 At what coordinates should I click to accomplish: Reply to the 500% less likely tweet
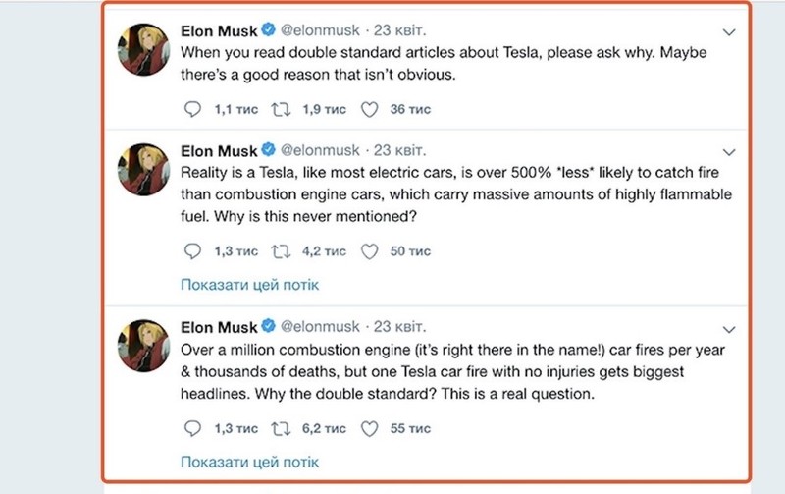[x=192, y=251]
